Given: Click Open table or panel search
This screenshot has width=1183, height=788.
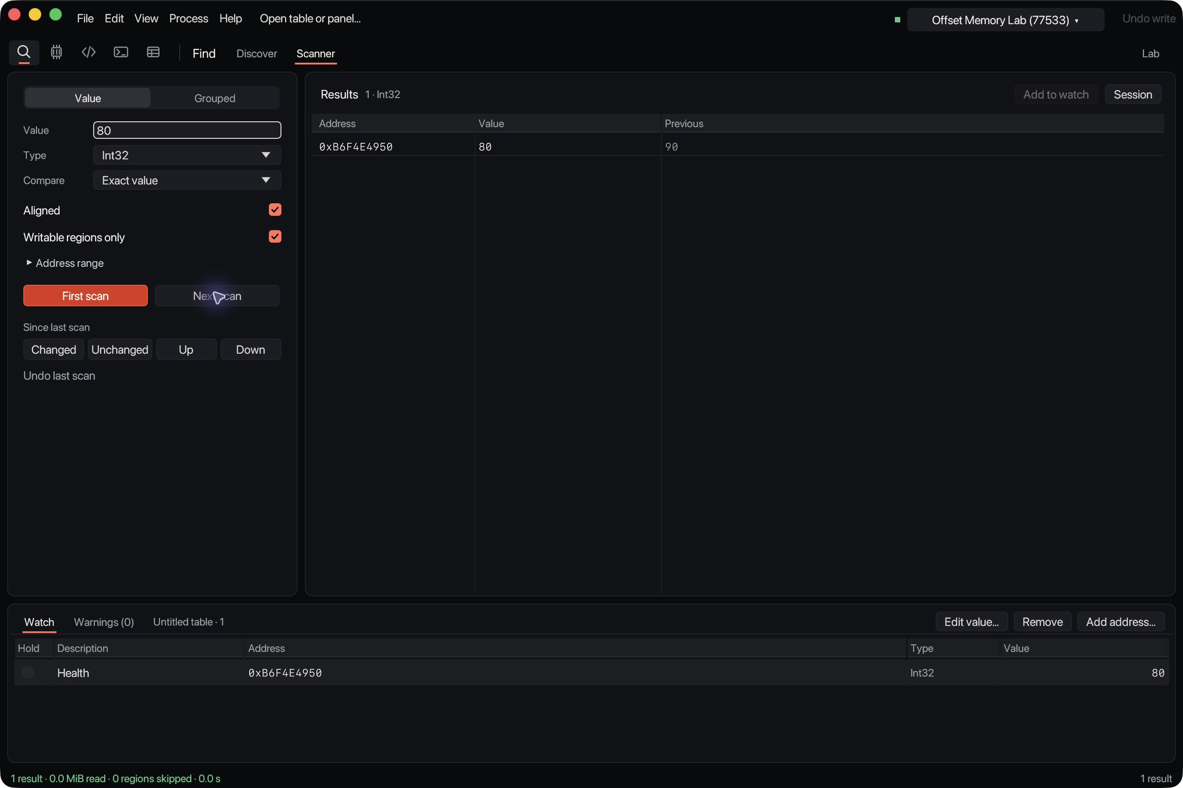Looking at the screenshot, I should point(310,19).
